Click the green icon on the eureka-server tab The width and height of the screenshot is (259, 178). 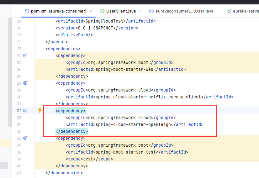coord(229,11)
